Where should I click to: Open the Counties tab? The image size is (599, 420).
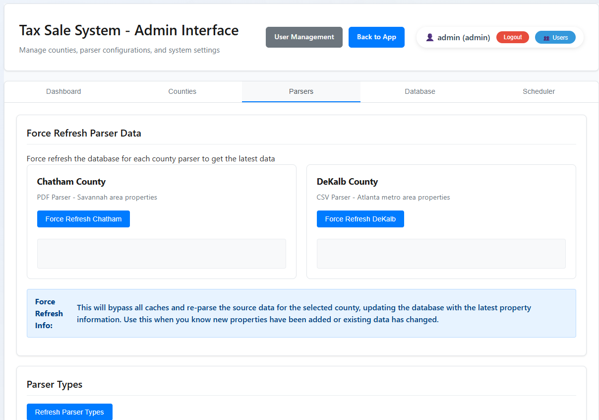[x=182, y=91]
